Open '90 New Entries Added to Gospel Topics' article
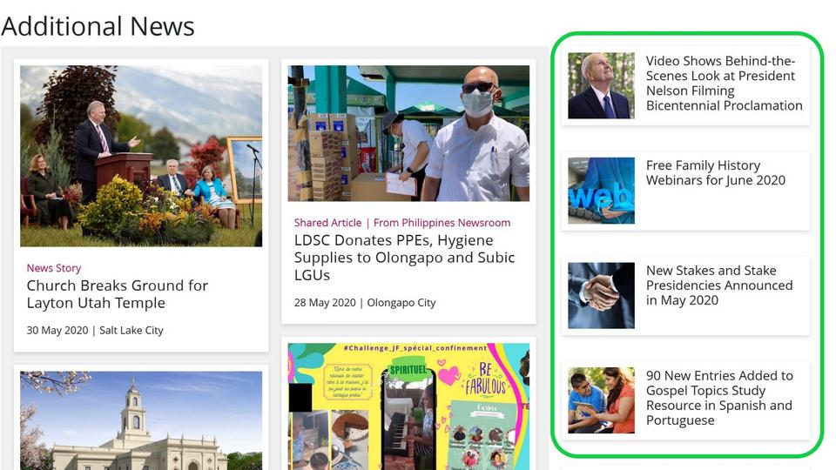This screenshot has height=470, width=836. coord(718,398)
